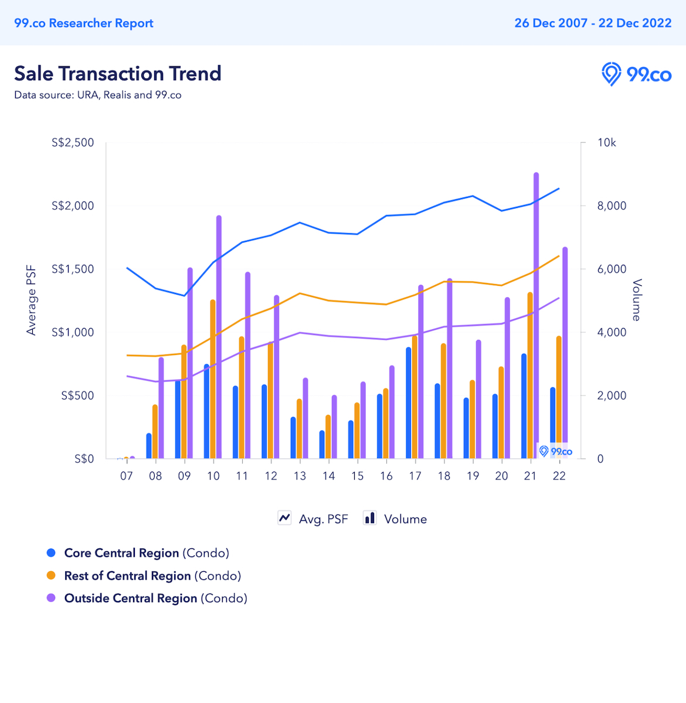This screenshot has width=686, height=703.
Task: Click the Volume bar chart icon
Action: [x=369, y=518]
